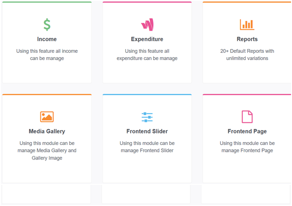292x206 pixels.
Task: Open the Expenditure heading
Action: pyautogui.click(x=147, y=39)
